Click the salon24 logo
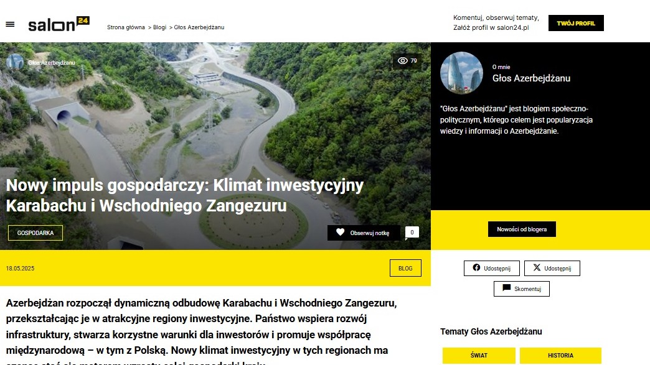Screen dimensions: 650x365 coord(59,24)
